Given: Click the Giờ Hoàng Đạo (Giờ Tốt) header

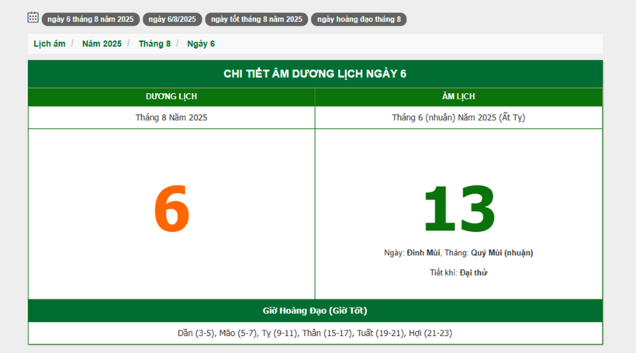Looking at the screenshot, I should (315, 310).
